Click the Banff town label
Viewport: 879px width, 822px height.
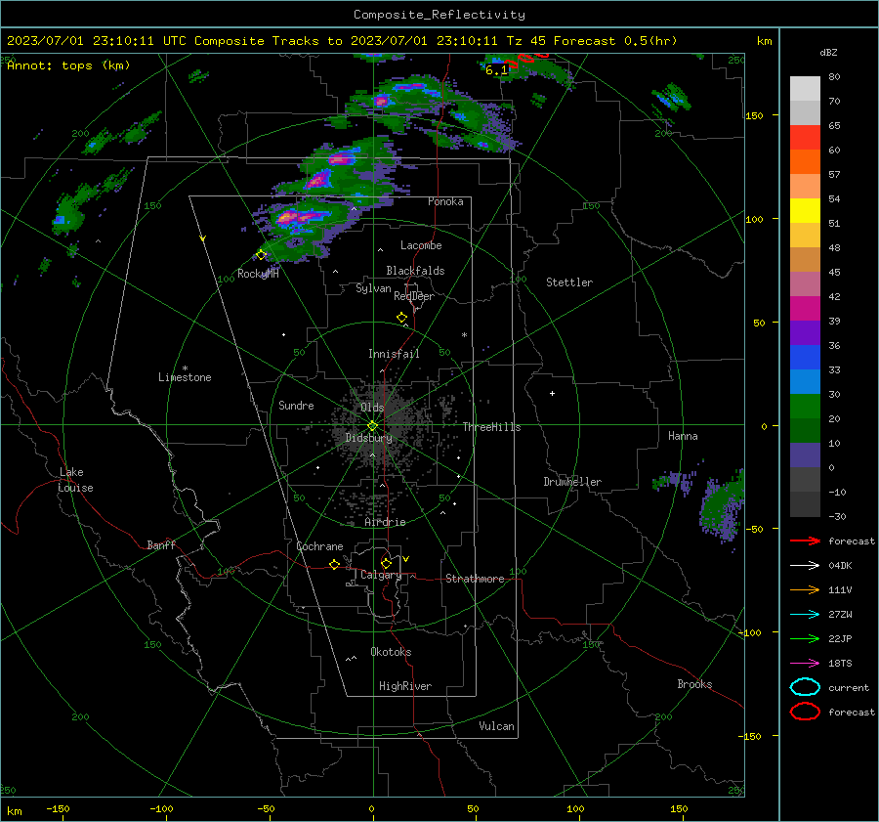(x=161, y=544)
